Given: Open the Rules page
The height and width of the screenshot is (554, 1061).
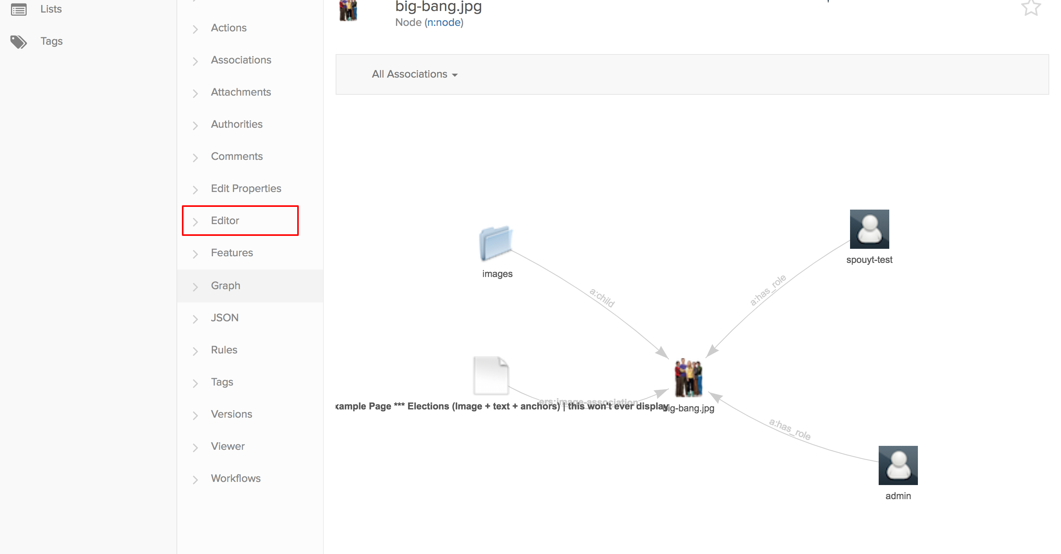Looking at the screenshot, I should pos(224,349).
